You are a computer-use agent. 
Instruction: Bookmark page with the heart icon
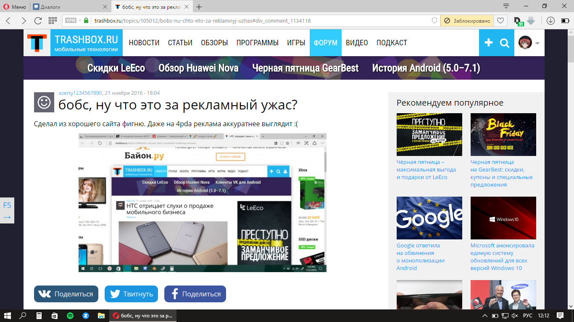click(x=500, y=21)
